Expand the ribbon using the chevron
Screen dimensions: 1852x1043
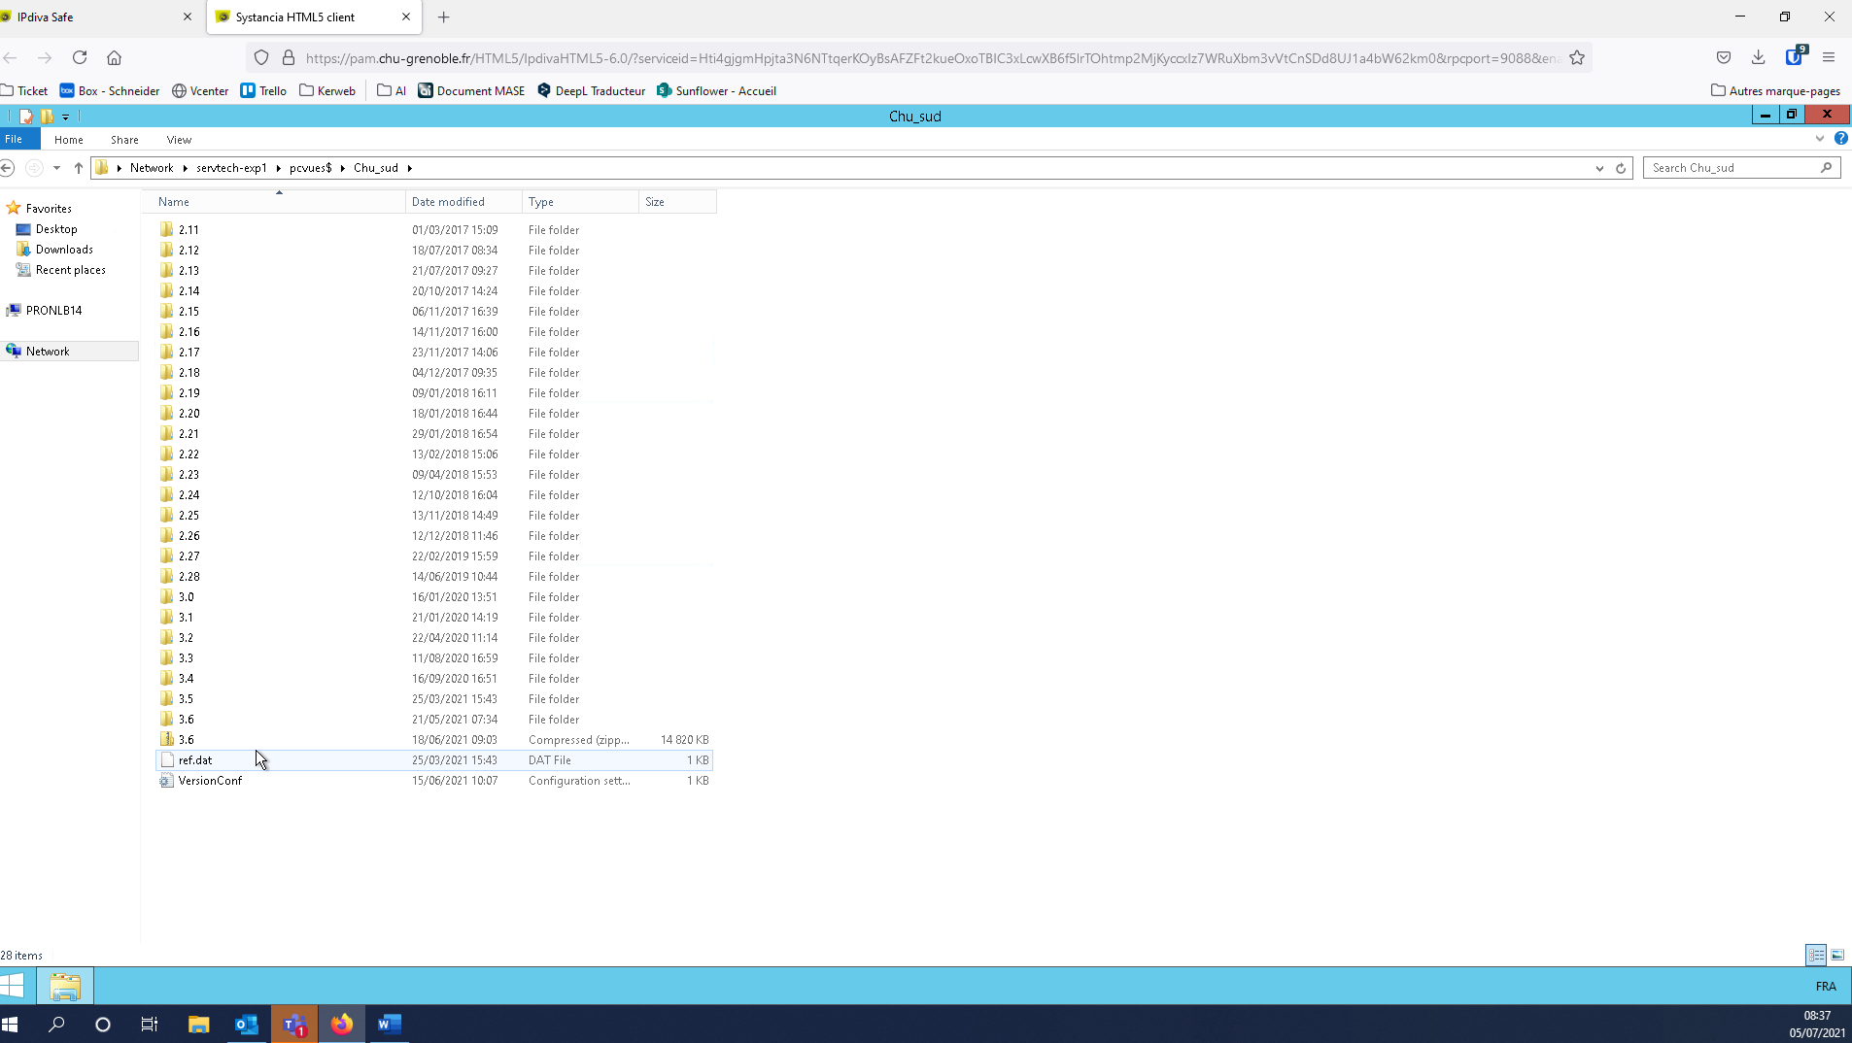[1820, 139]
